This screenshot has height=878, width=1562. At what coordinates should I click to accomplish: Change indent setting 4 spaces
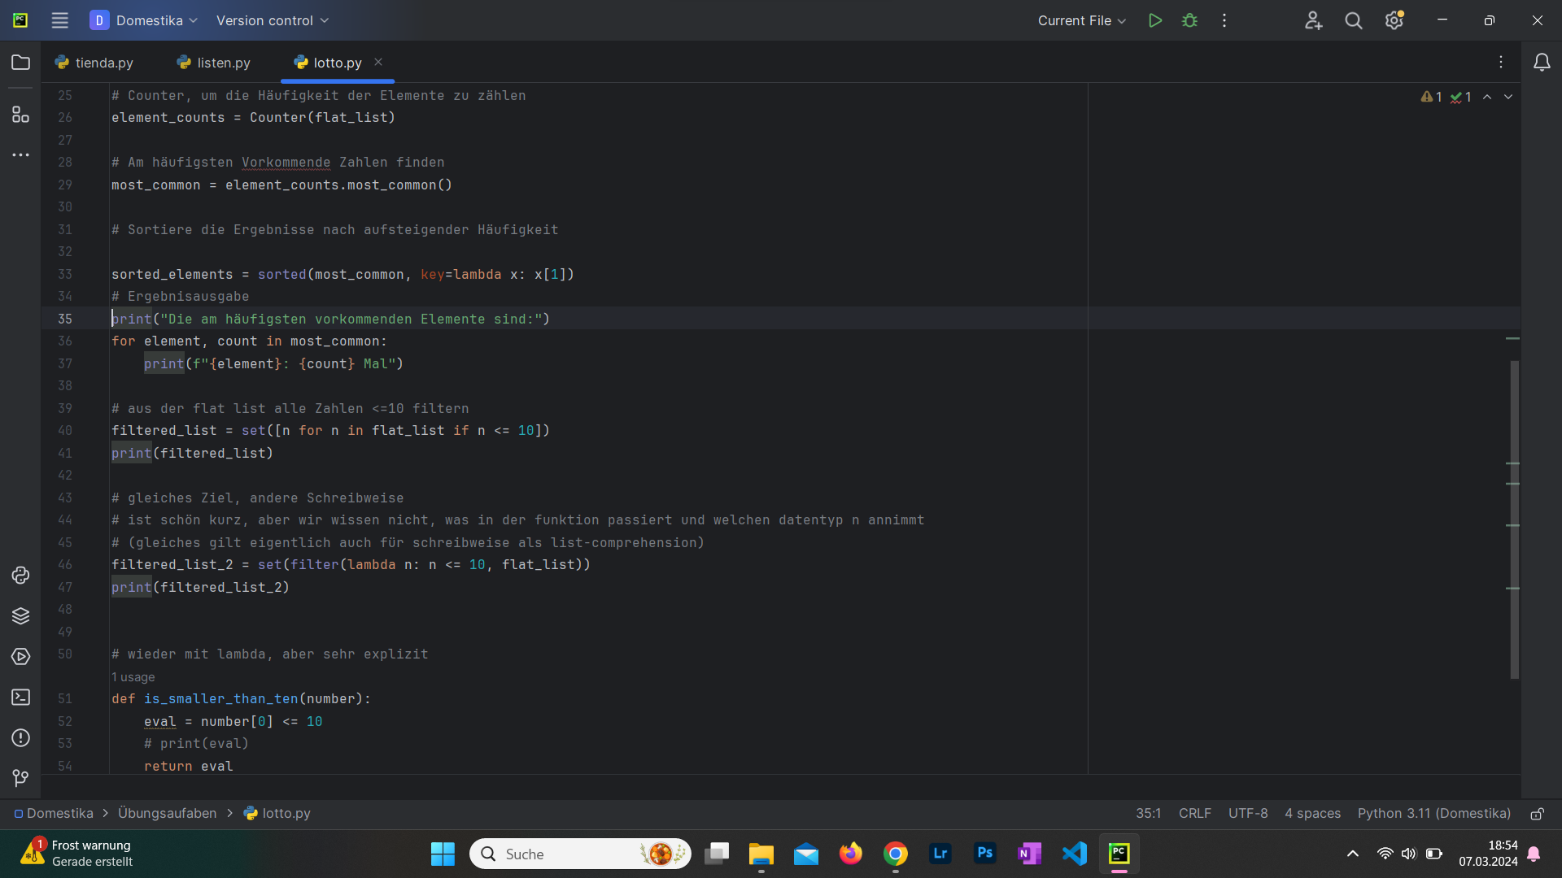point(1312,814)
